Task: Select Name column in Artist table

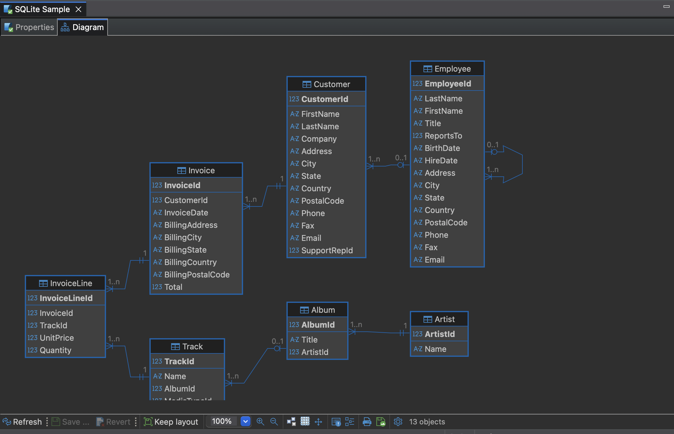Action: (439, 349)
